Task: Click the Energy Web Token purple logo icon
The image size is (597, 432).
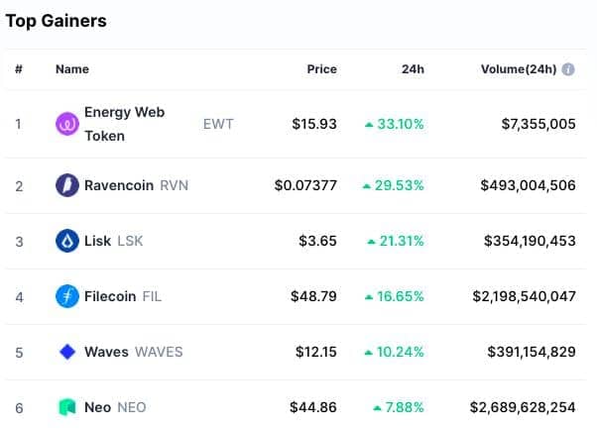Action: (67, 124)
